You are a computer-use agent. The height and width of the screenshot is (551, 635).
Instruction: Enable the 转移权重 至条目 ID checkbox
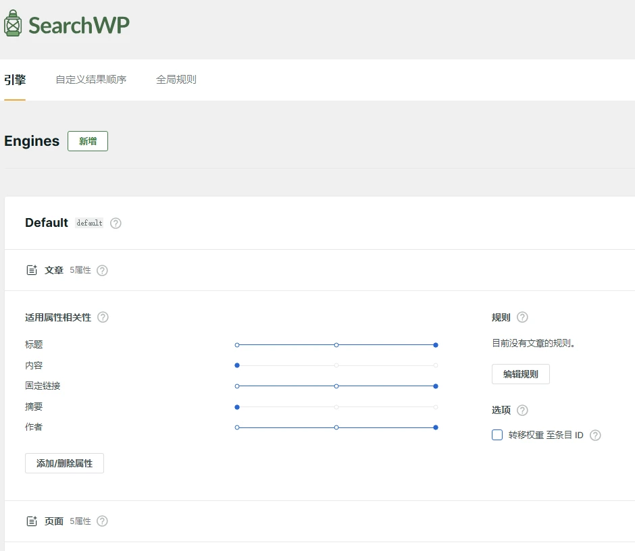[497, 435]
